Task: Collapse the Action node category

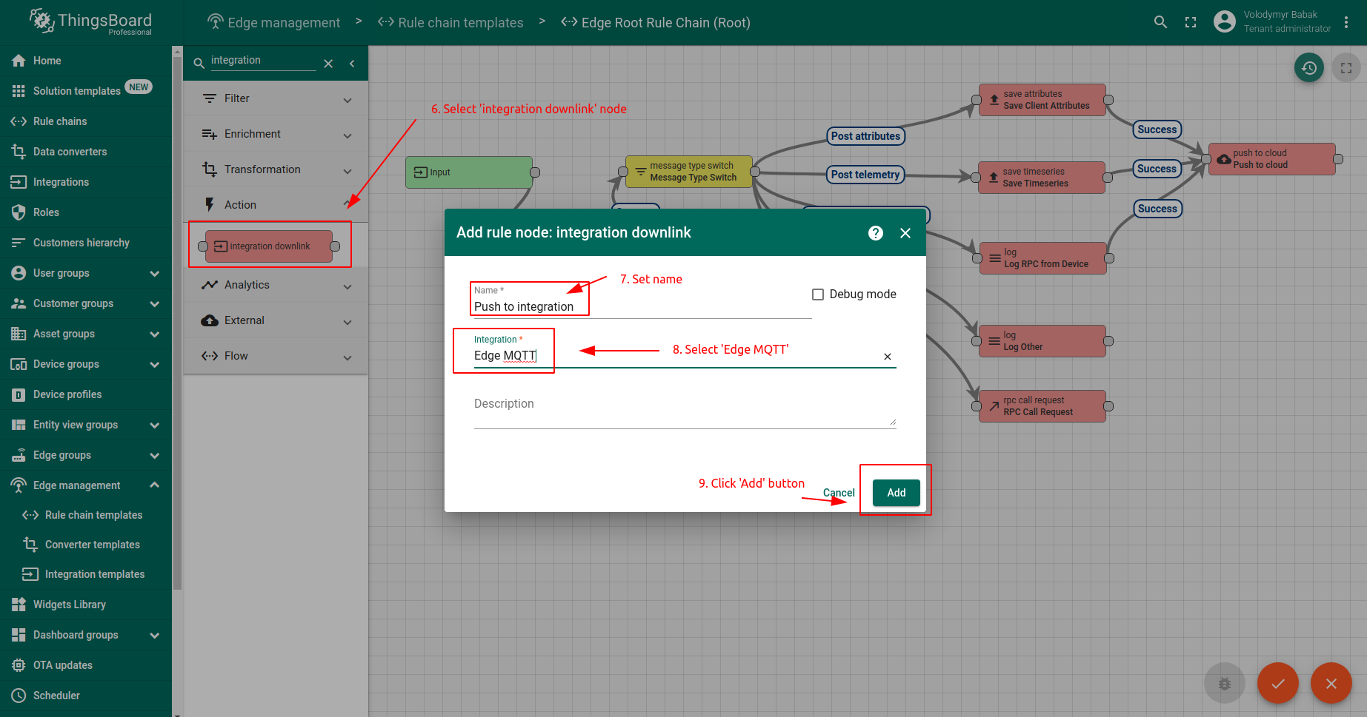Action: [x=276, y=205]
